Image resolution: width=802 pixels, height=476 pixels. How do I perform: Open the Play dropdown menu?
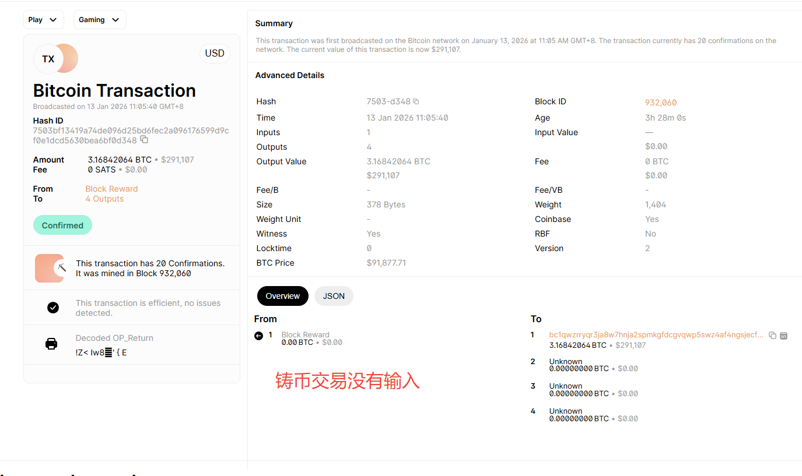click(44, 20)
